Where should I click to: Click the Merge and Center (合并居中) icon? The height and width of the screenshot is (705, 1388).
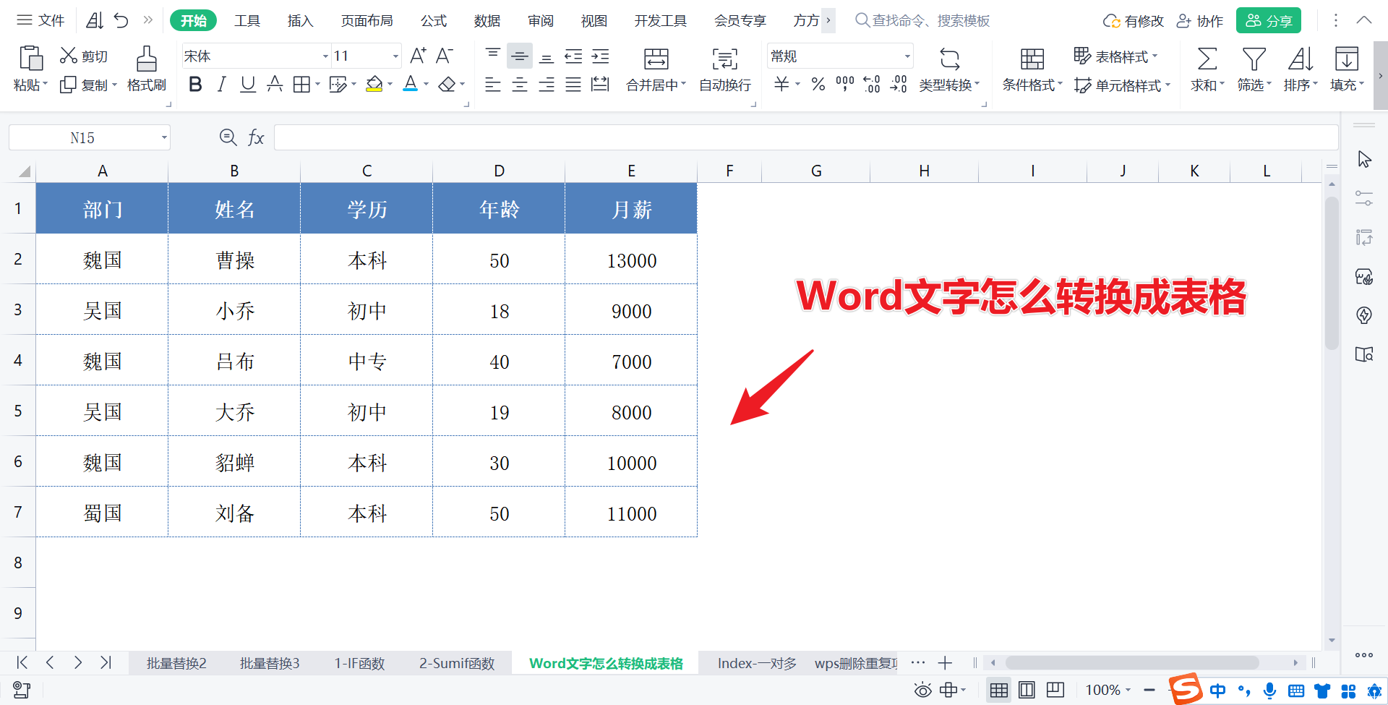656,59
